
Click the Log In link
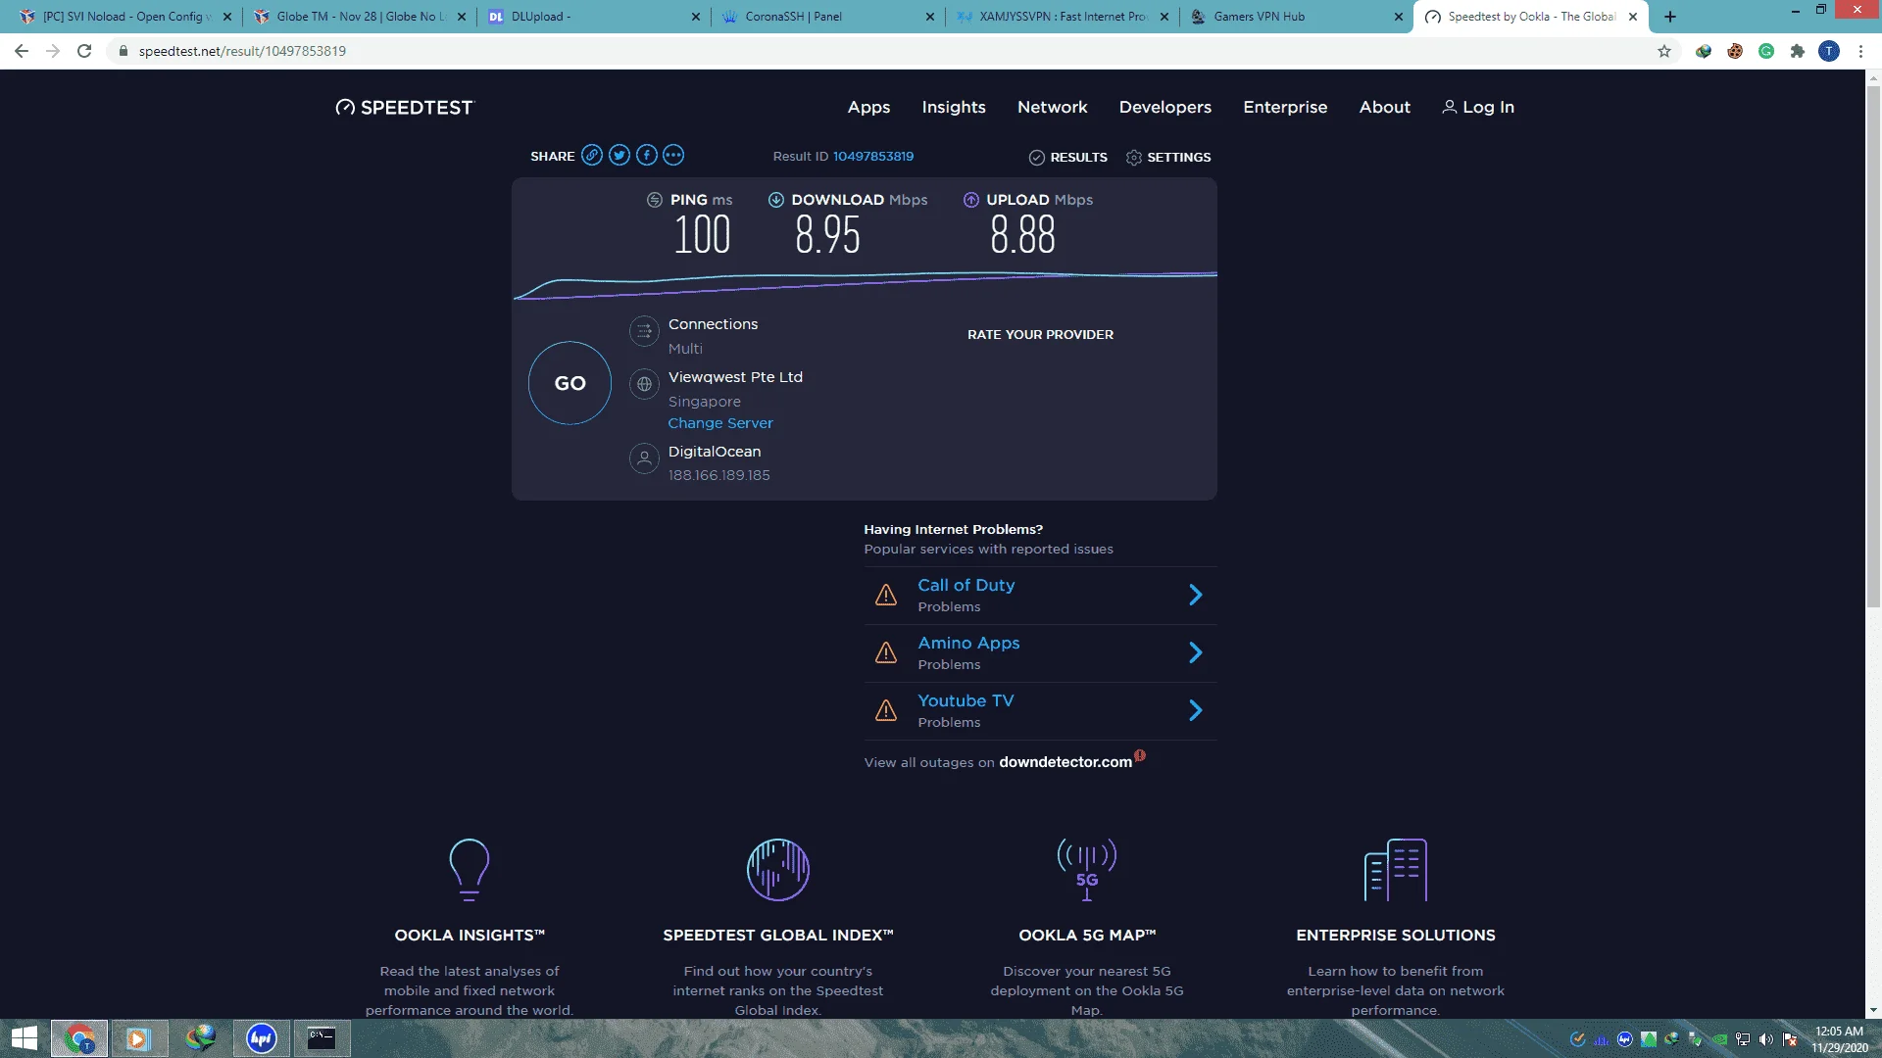[x=1478, y=107]
